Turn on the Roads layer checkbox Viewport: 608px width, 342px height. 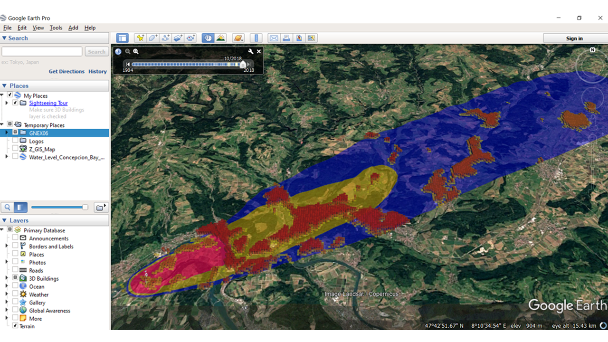click(15, 270)
